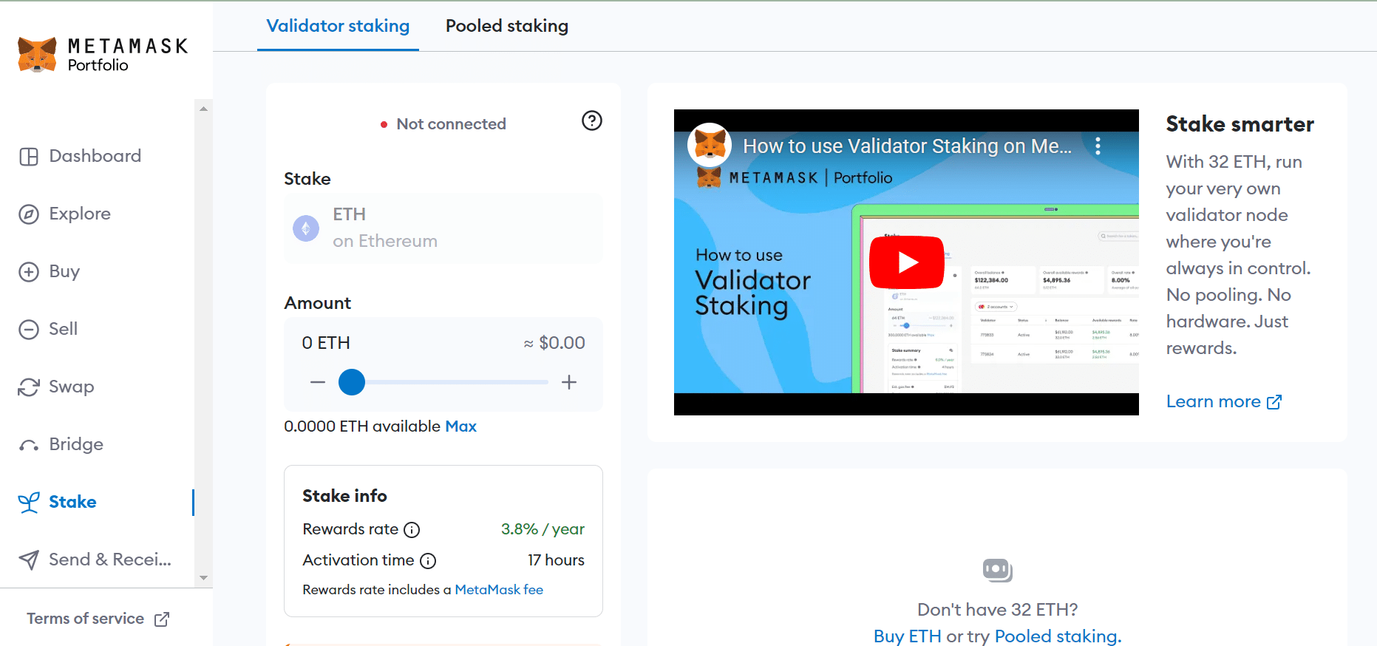The image size is (1377, 646).
Task: Click the MetaMask fox logo
Action: [37, 55]
